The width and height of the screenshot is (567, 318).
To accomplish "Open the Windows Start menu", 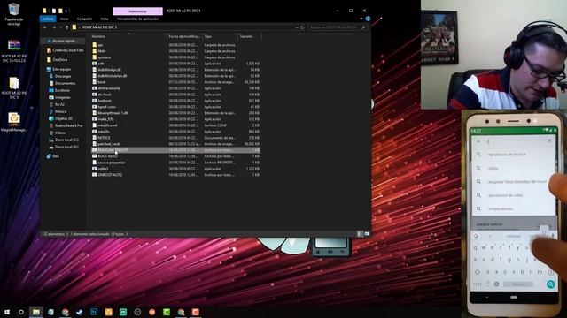I will pyautogui.click(x=7, y=312).
